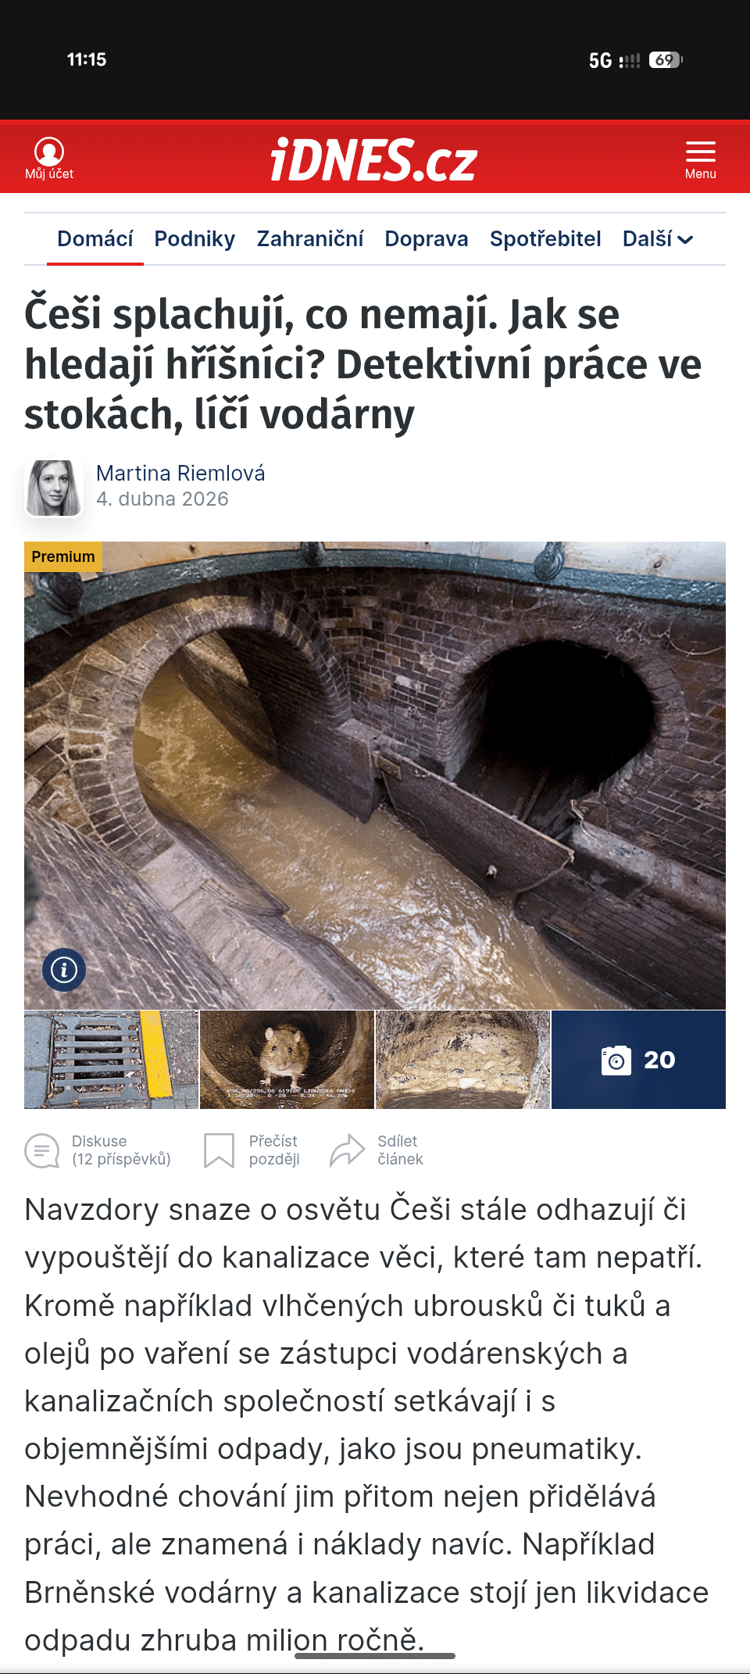Open the Můj účet profile icon
Screen dimensions: 750x1674
point(49,151)
